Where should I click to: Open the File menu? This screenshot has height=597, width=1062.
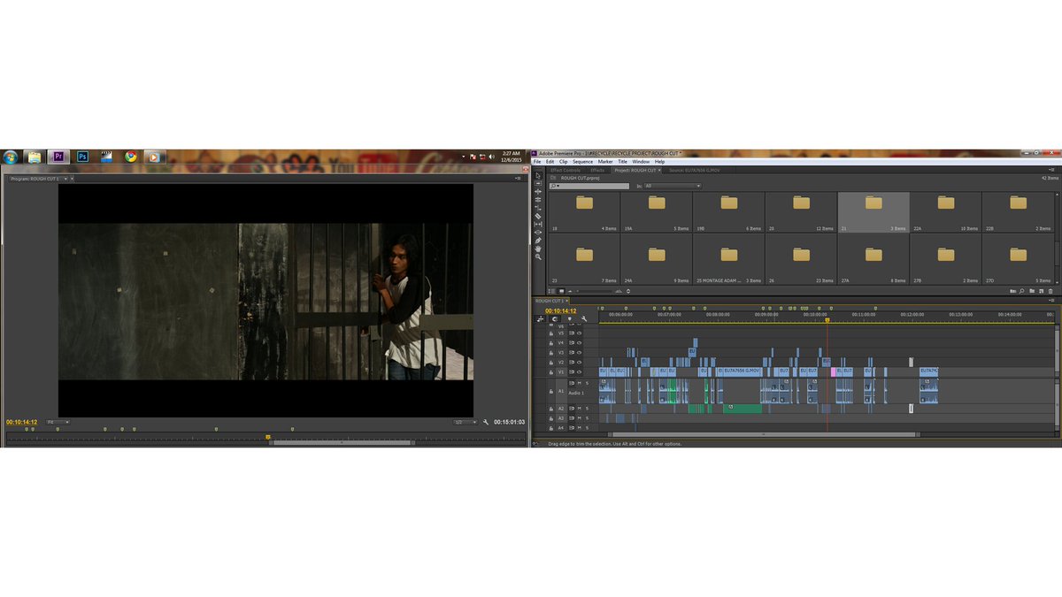537,162
